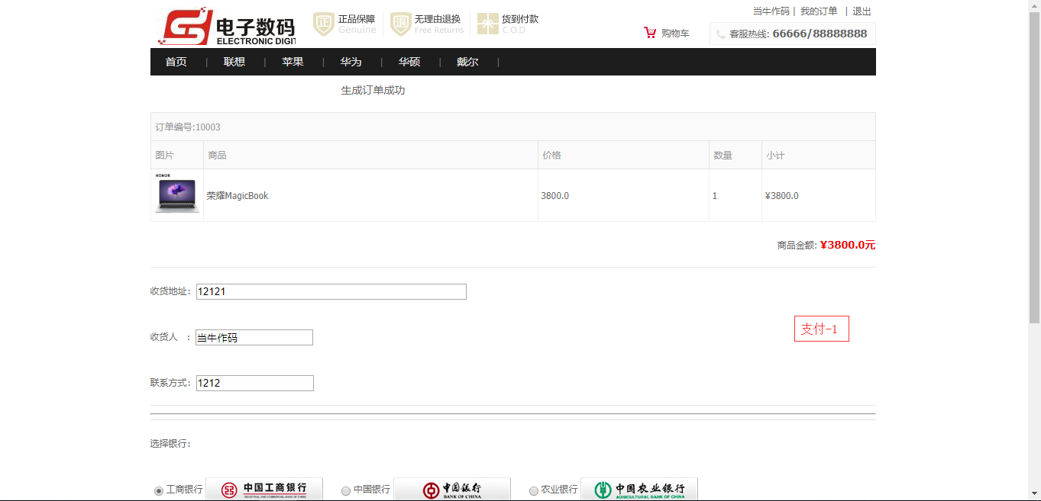Click the red 支付 button
The height and width of the screenshot is (501, 1041).
click(x=821, y=329)
